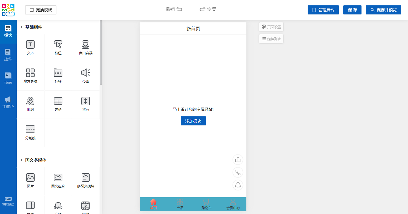Image resolution: width=408 pixels, height=214 pixels.
Task: Choose the 自由容器 free container module
Action: 86,45
